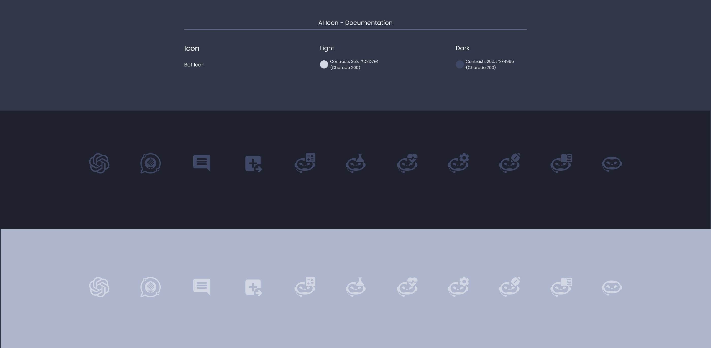This screenshot has width=711, height=348.
Task: Select the "Bot Icon" label
Action: pyautogui.click(x=194, y=65)
